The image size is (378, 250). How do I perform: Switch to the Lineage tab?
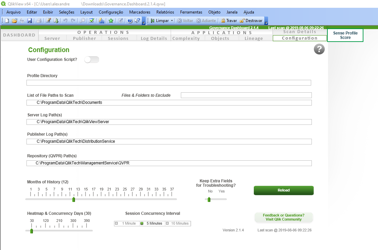tap(253, 38)
